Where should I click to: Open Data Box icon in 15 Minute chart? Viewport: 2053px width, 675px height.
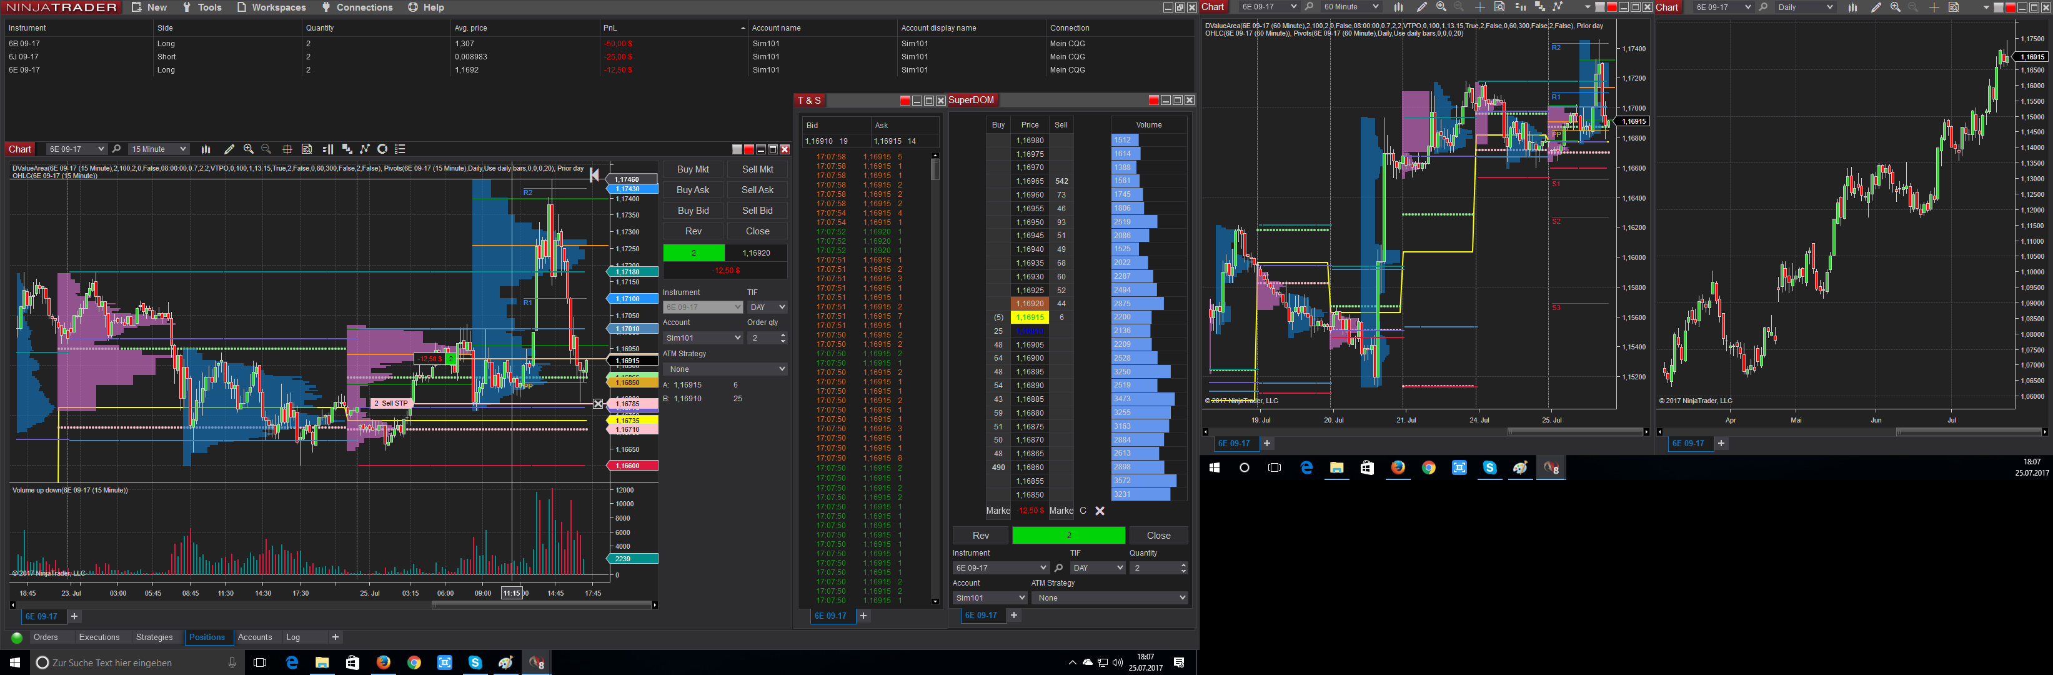(307, 149)
